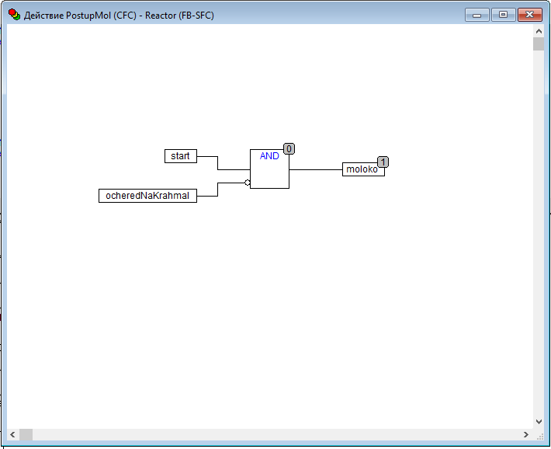Click execution order badge 0 on AND
551x449 pixels.
pyautogui.click(x=289, y=149)
